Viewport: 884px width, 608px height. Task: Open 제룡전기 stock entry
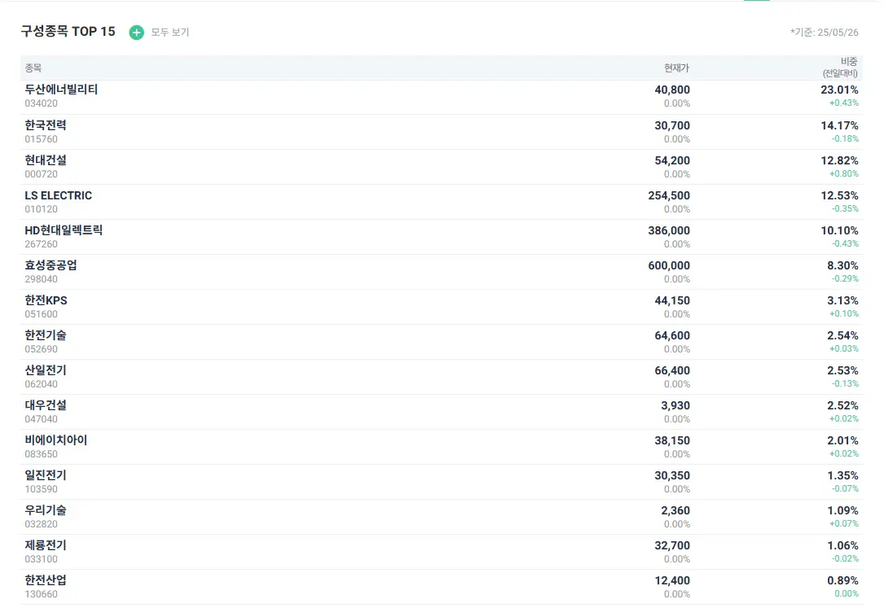45,545
